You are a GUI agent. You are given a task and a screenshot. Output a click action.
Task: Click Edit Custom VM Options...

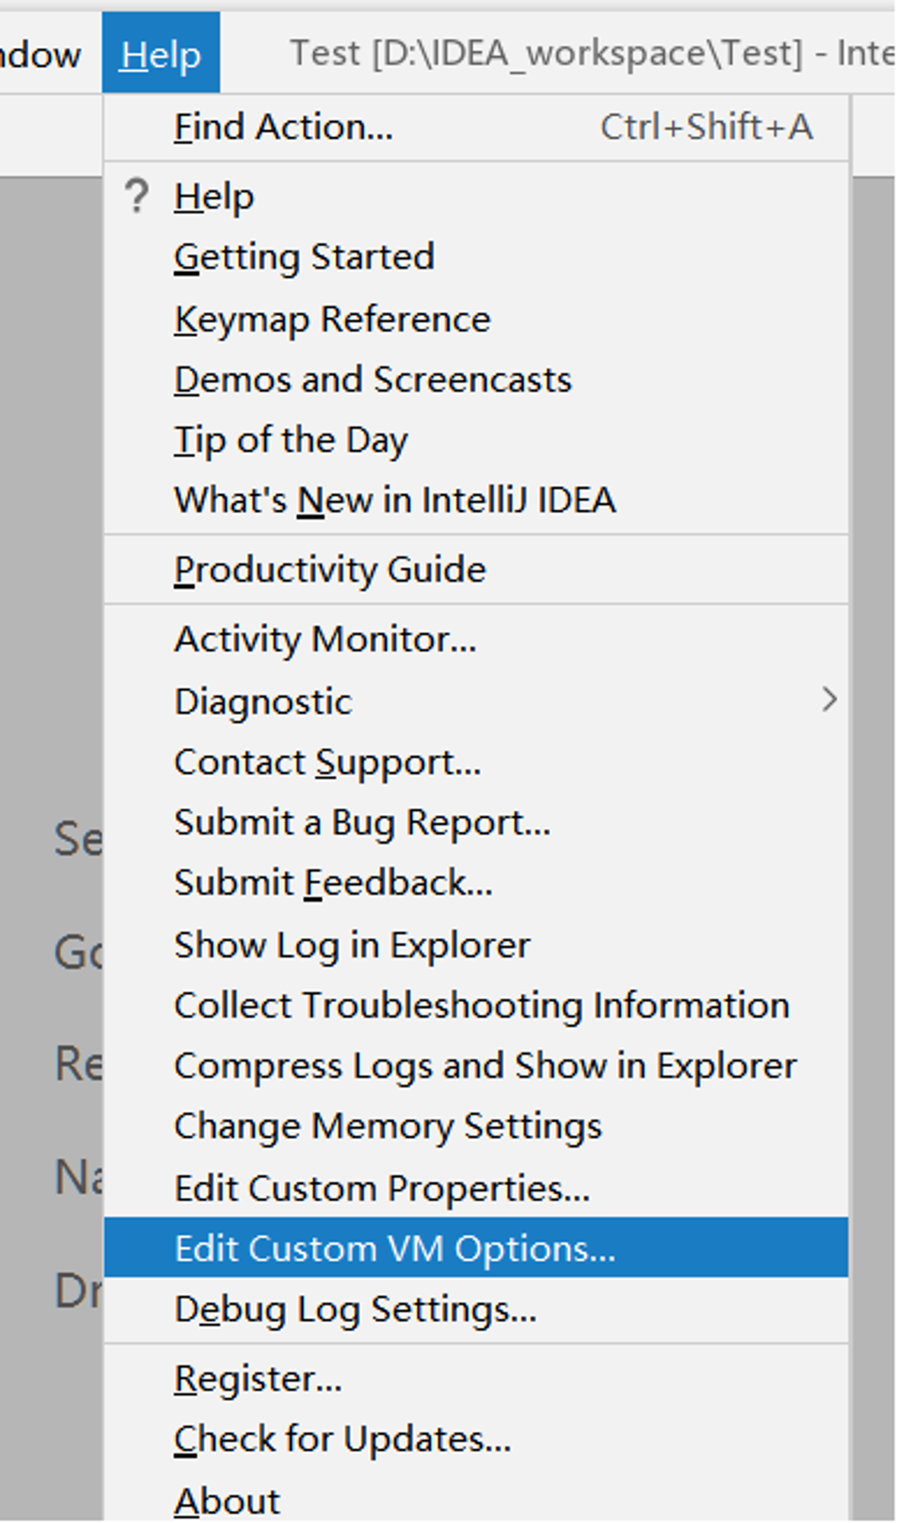477,1247
